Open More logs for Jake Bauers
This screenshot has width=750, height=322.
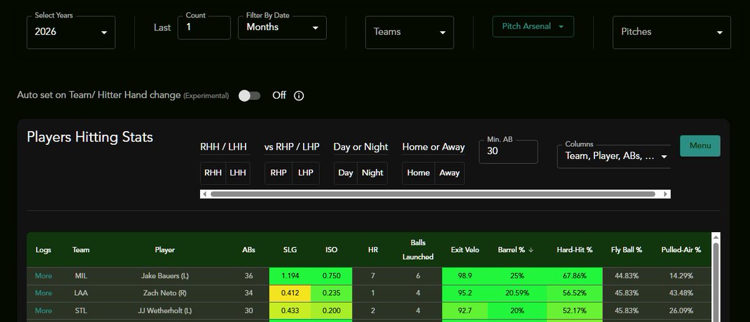(x=43, y=276)
